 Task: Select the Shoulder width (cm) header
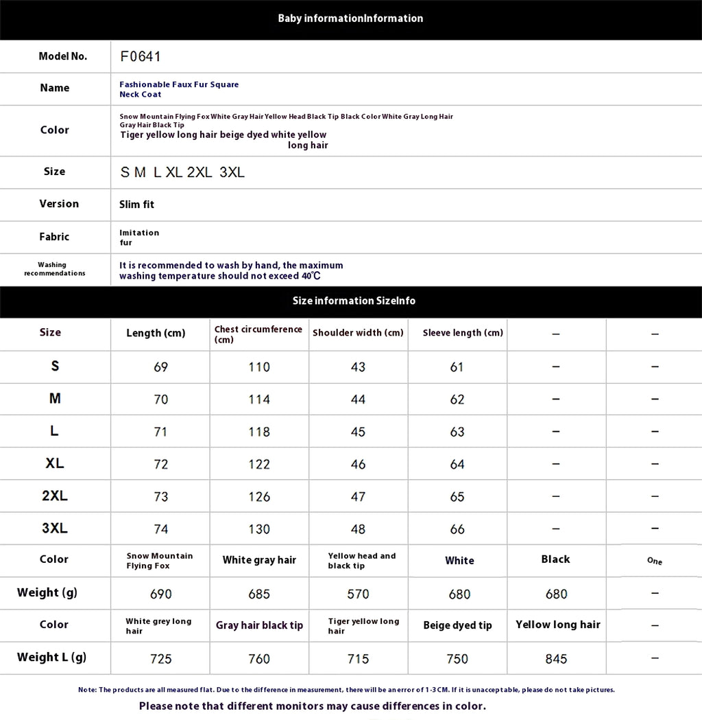coord(358,333)
